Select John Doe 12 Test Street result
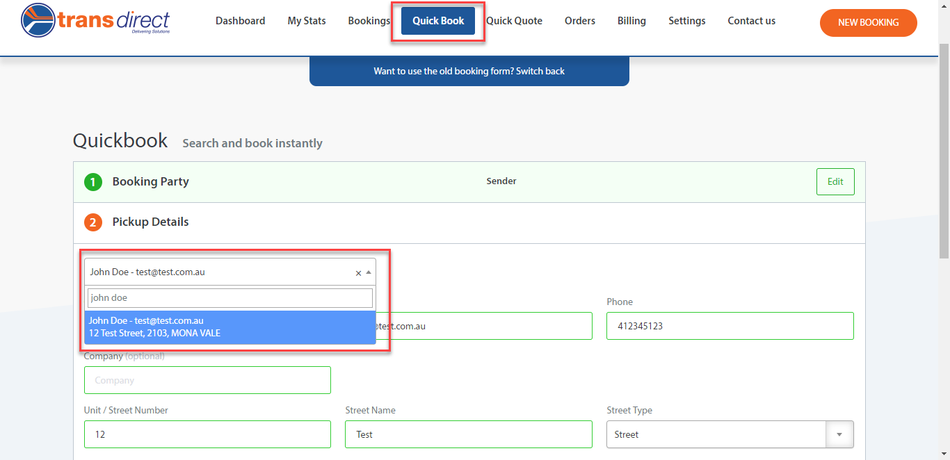The height and width of the screenshot is (460, 950). pyautogui.click(x=230, y=327)
